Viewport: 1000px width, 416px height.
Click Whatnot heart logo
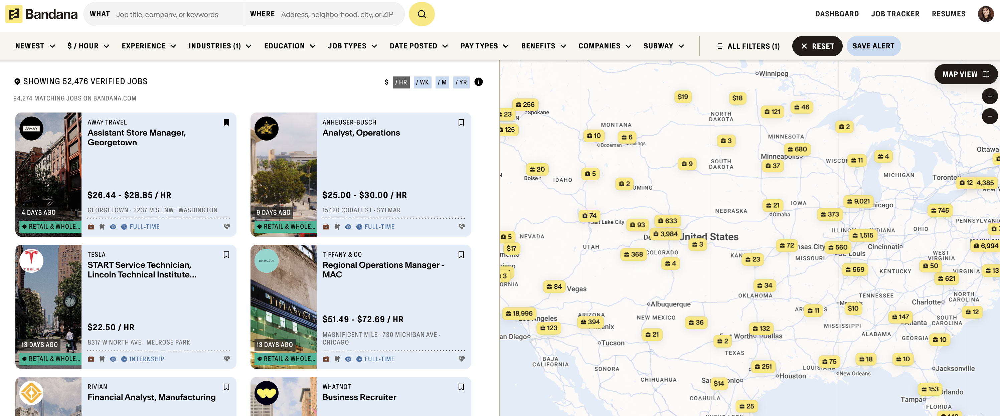point(266,393)
